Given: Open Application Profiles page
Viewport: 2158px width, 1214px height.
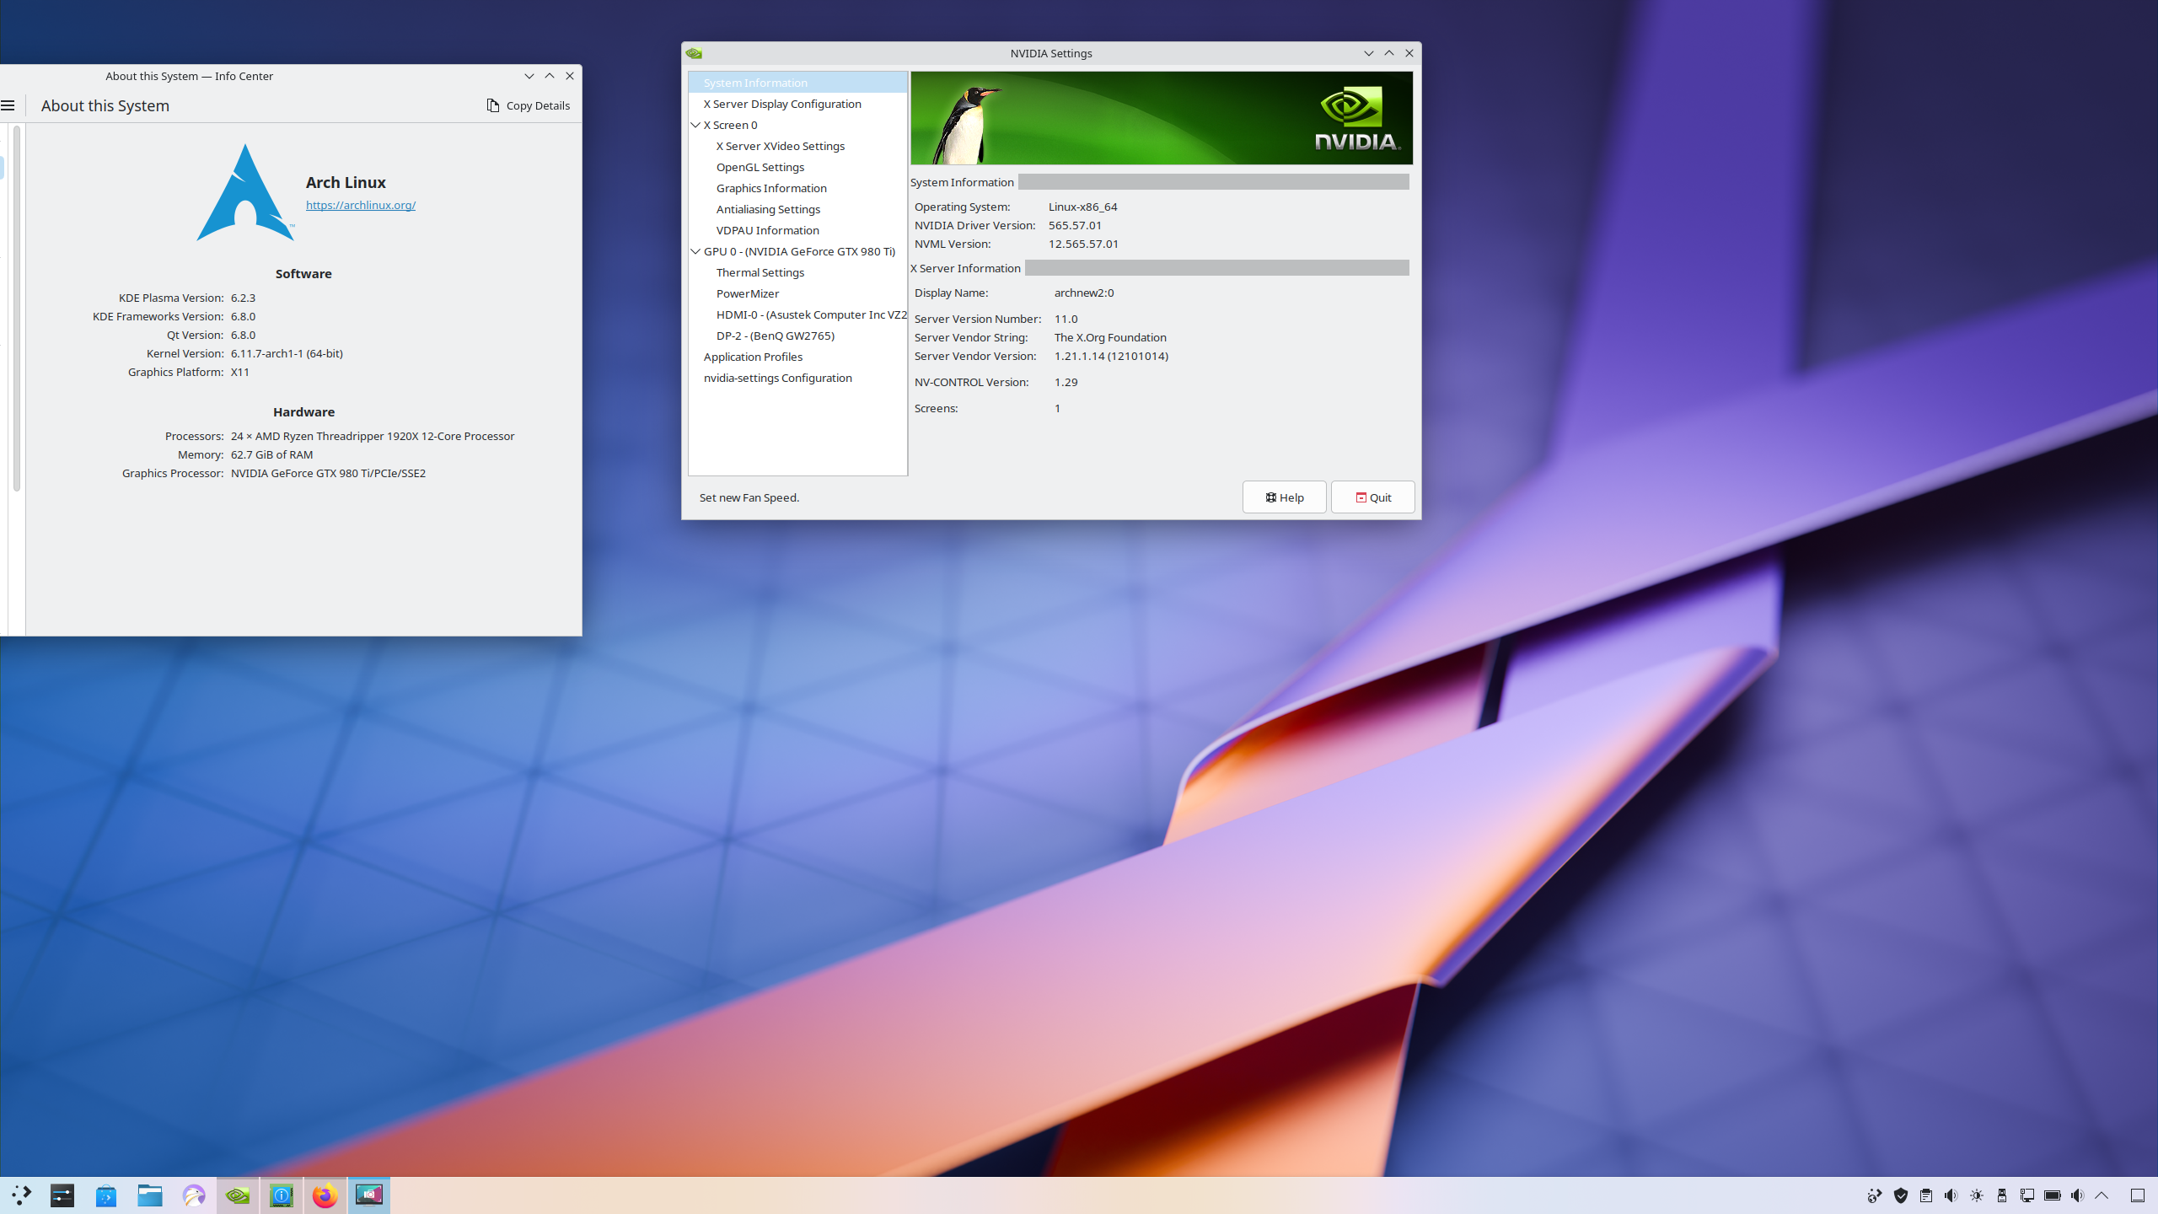Looking at the screenshot, I should click(x=753, y=357).
